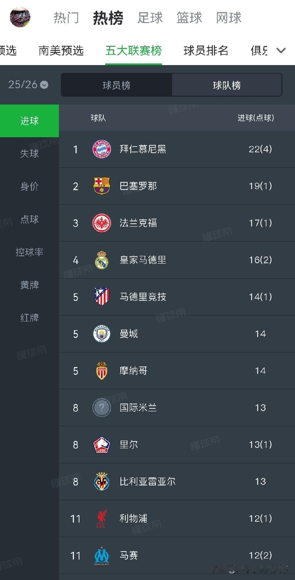Viewport: 295px width, 580px height.
Task: Select the 球队榜 team ranking toggle
Action: pos(227,85)
